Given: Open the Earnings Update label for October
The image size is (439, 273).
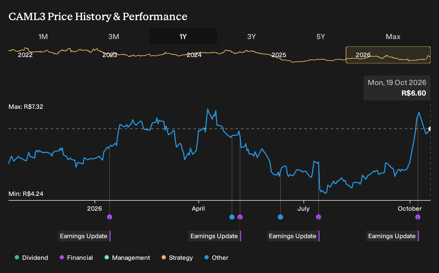Looking at the screenshot, I should click(393, 236).
